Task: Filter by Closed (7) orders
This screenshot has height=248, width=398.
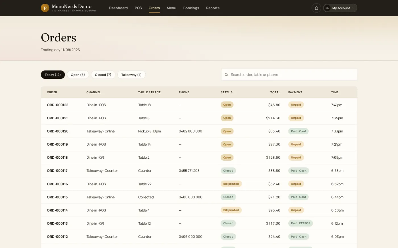Action: 103,75
